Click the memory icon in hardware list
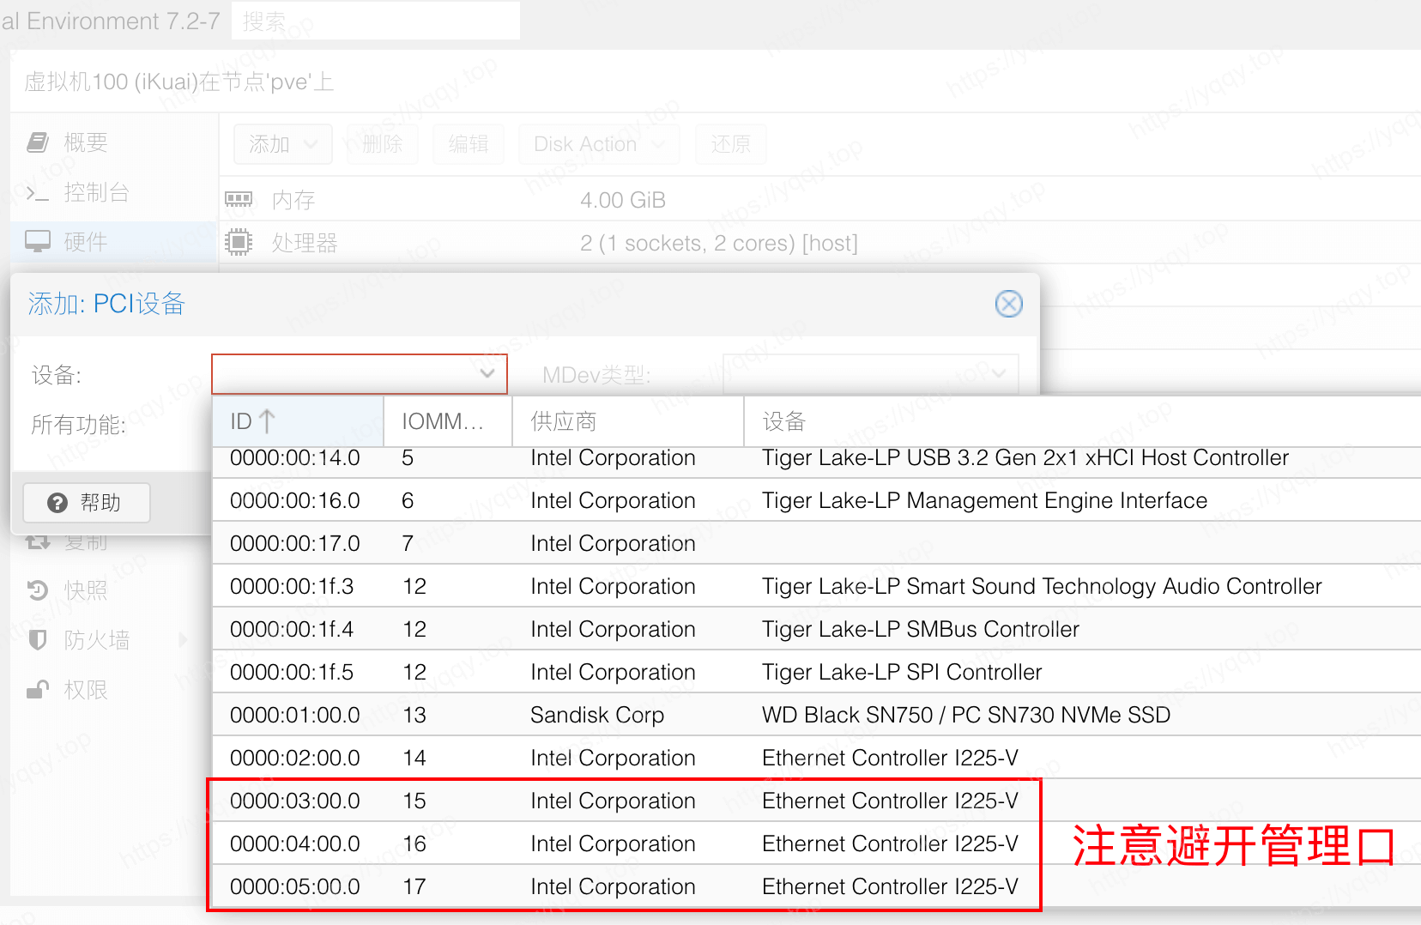 tap(239, 200)
